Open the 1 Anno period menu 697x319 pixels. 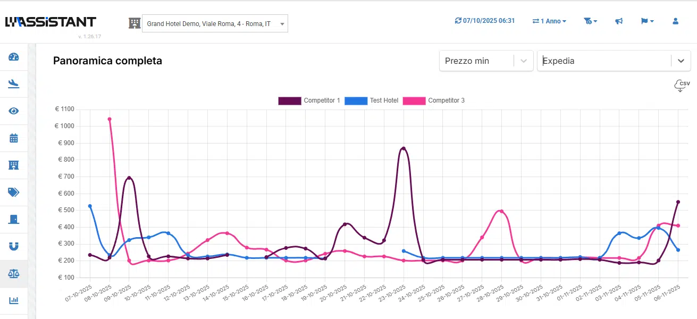tap(549, 21)
